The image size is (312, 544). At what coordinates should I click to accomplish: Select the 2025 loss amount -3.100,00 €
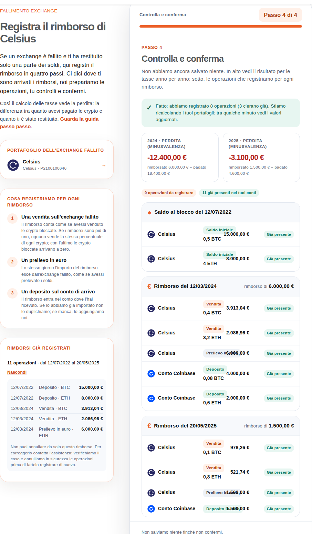[x=246, y=158]
